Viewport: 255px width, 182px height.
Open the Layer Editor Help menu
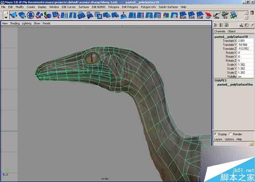(x=239, y=139)
